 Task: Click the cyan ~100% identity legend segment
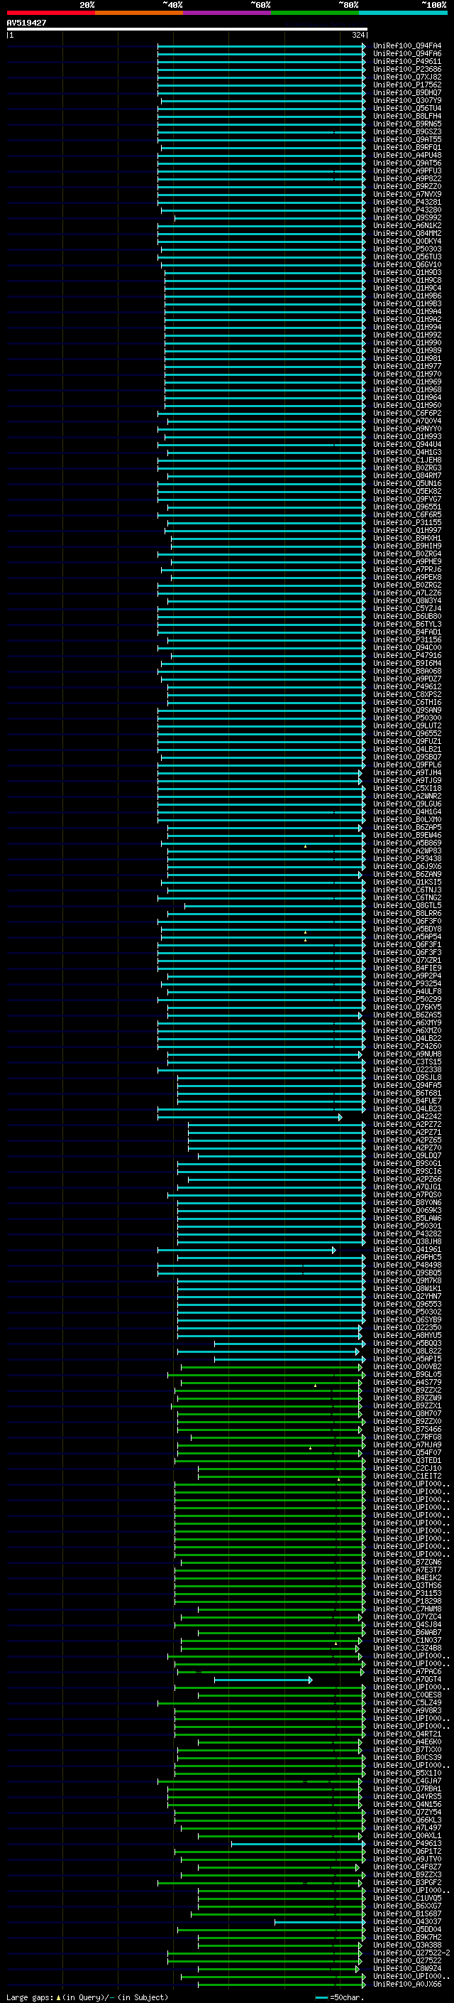pyautogui.click(x=403, y=13)
